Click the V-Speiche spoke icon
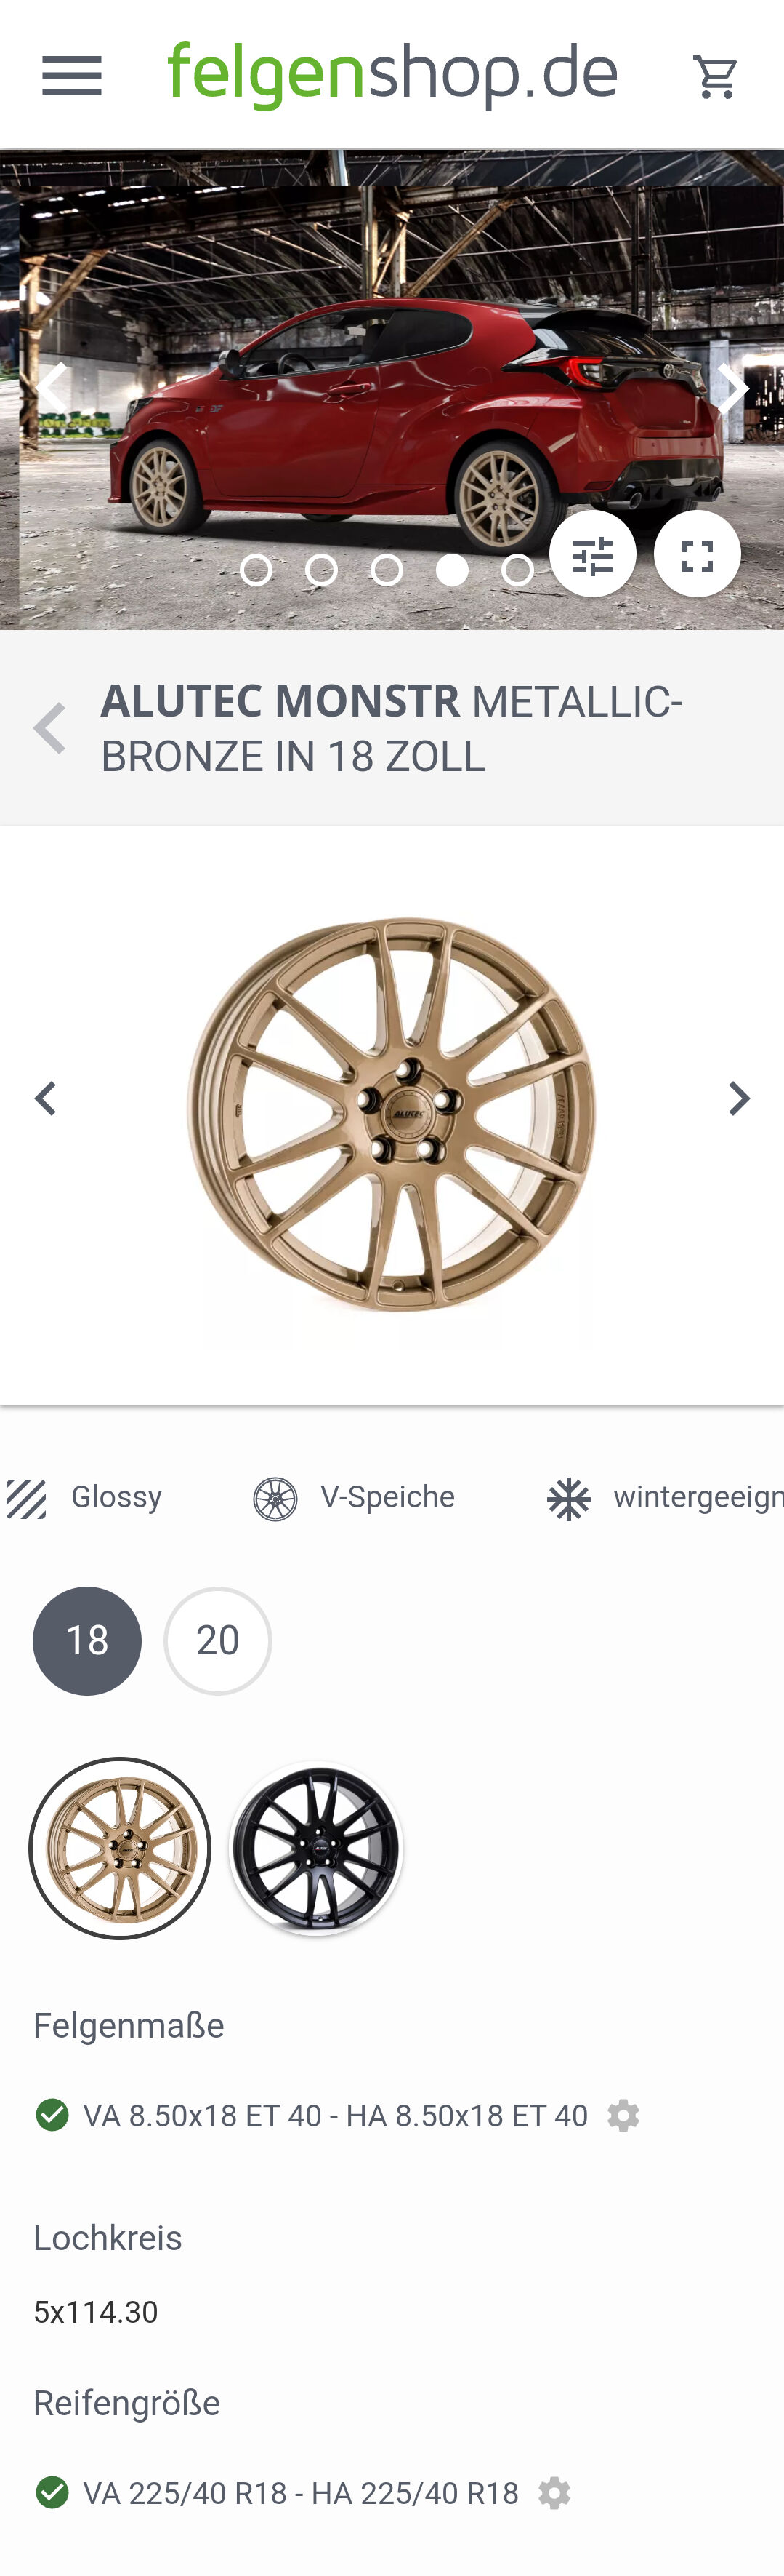 (x=275, y=1499)
